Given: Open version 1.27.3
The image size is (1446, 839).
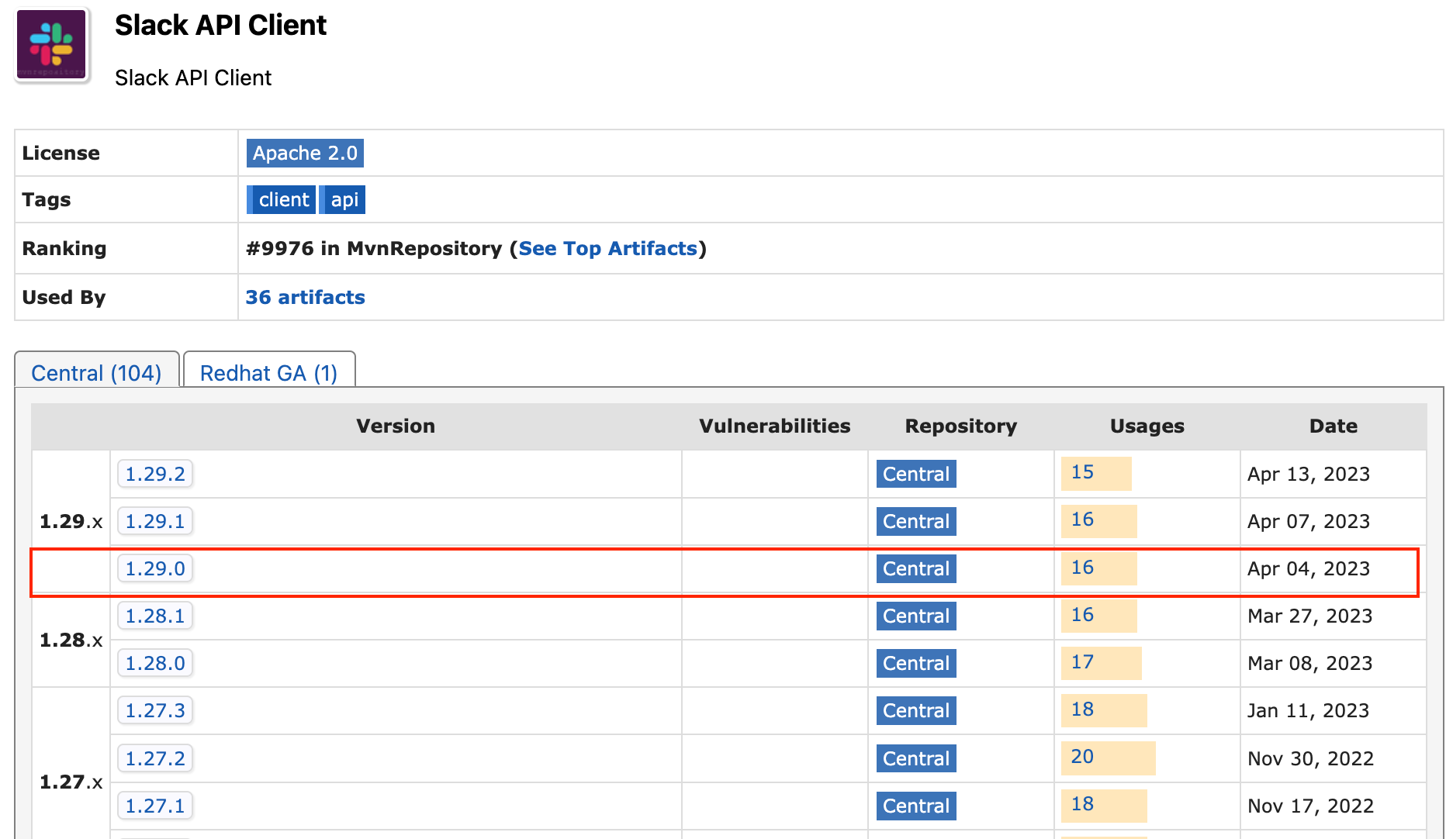Looking at the screenshot, I should tap(155, 710).
